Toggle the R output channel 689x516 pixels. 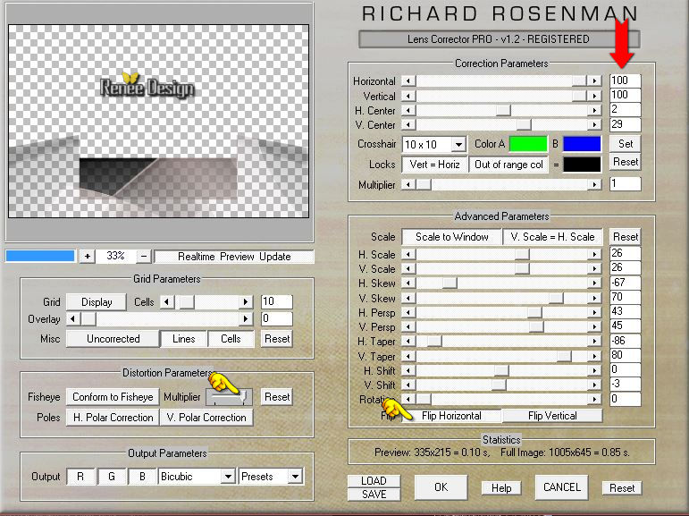click(x=80, y=477)
